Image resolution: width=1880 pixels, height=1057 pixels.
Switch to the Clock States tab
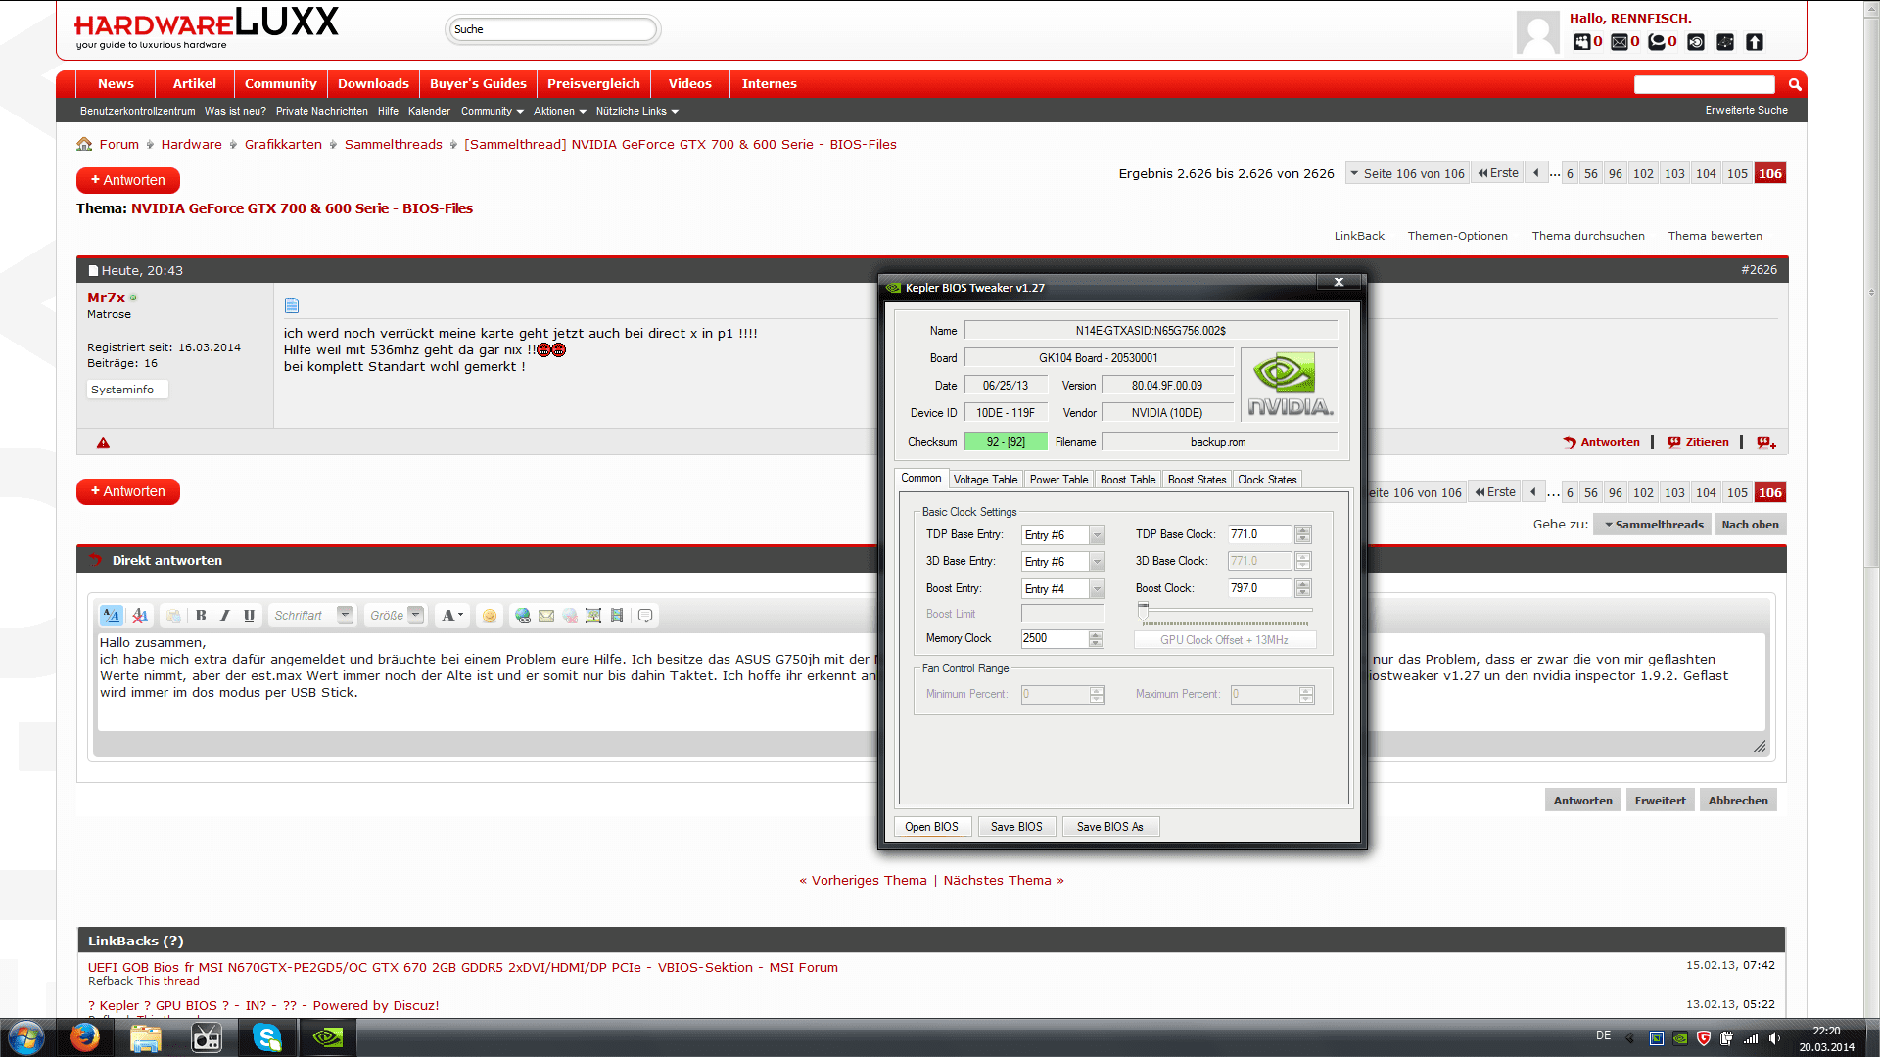point(1267,480)
